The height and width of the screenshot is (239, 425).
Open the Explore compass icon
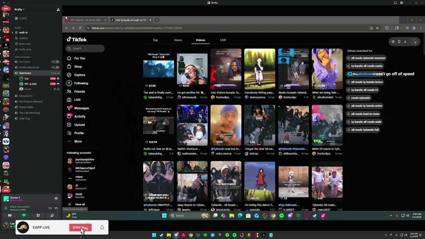tap(69, 75)
